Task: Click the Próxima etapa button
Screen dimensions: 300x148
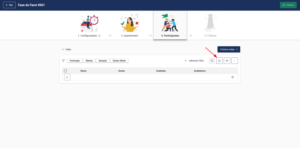Action: click(x=229, y=49)
